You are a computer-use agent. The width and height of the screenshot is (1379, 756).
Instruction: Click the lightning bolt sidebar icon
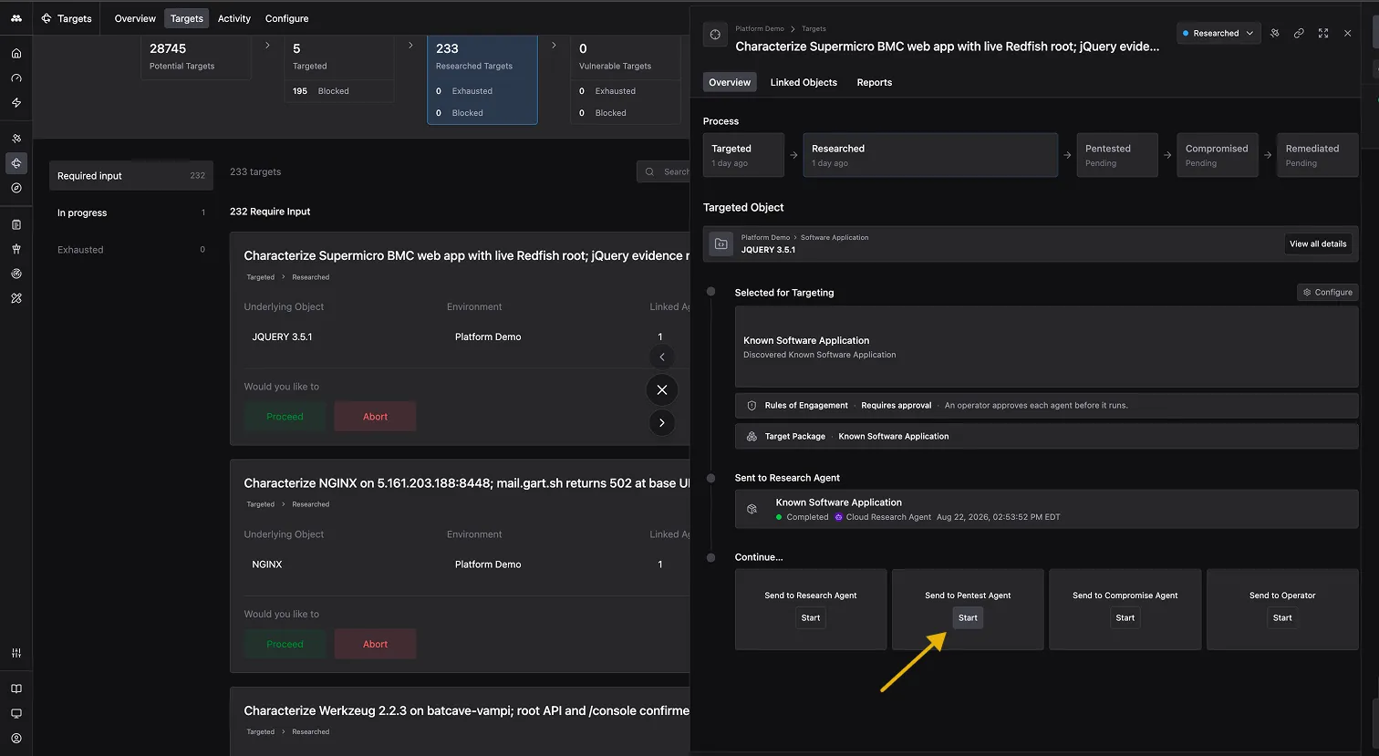point(16,103)
